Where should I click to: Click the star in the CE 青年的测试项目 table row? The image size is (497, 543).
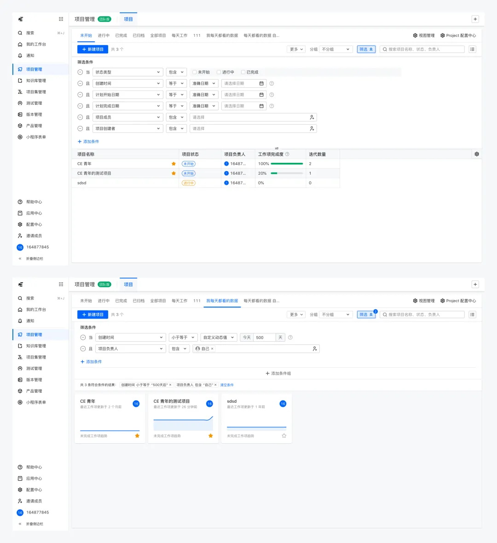click(173, 173)
